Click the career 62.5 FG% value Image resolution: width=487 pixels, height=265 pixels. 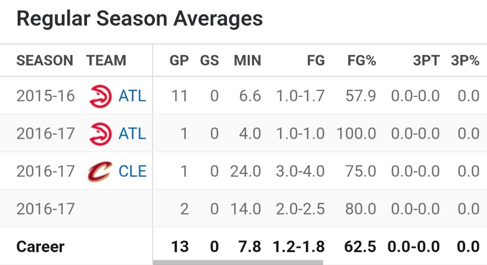(360, 247)
